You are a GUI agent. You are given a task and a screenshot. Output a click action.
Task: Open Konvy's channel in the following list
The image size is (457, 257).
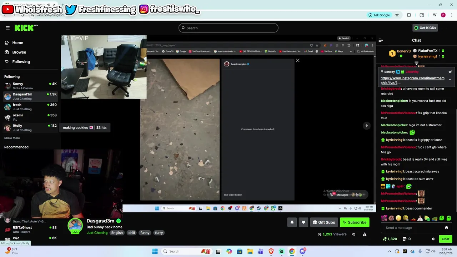[x=30, y=86]
